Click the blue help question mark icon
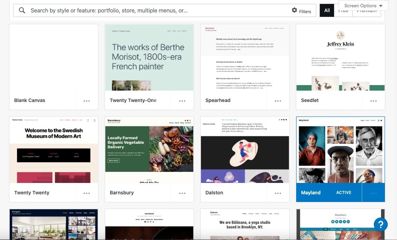This screenshot has height=240, width=397. click(381, 224)
